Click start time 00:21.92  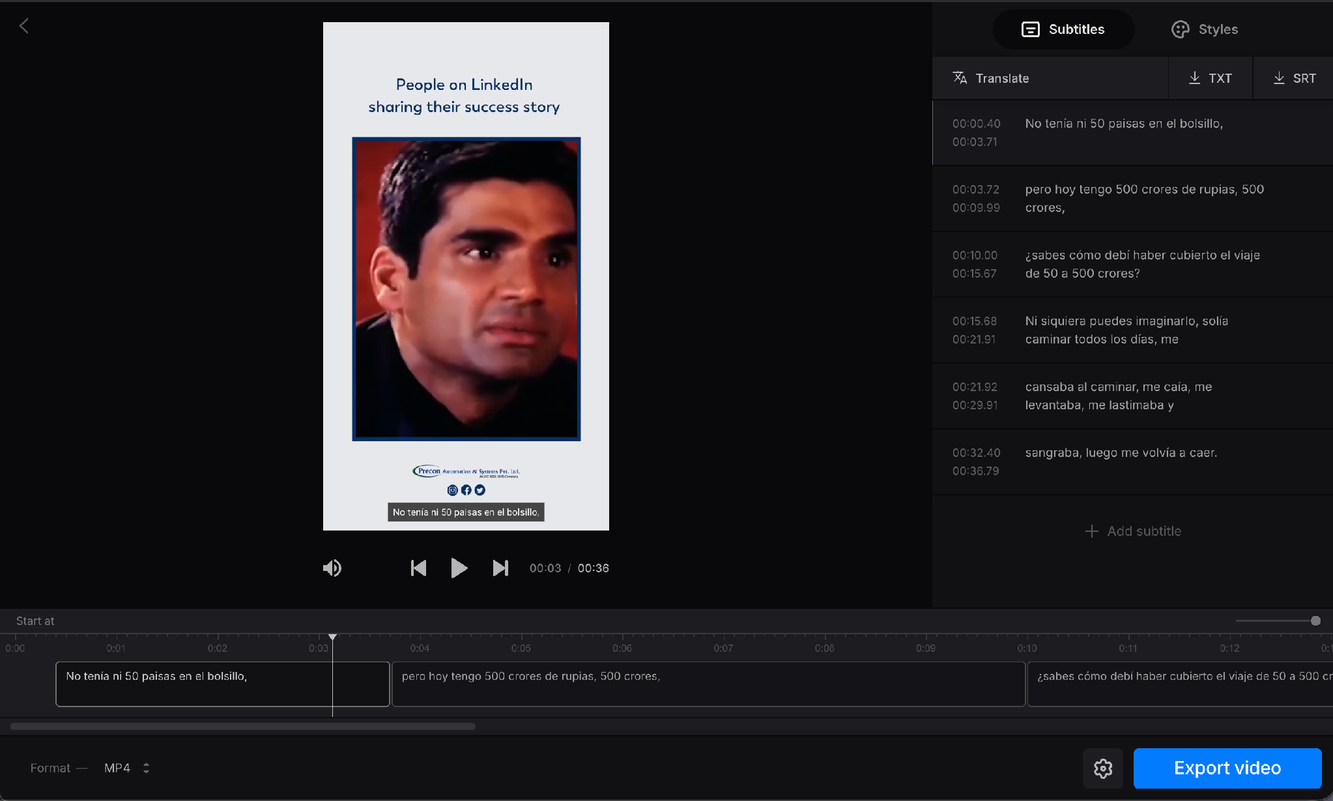(975, 387)
